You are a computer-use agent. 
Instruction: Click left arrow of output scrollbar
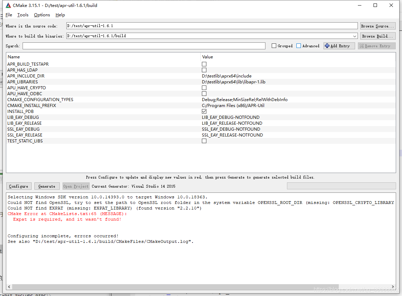pyautogui.click(x=9, y=287)
